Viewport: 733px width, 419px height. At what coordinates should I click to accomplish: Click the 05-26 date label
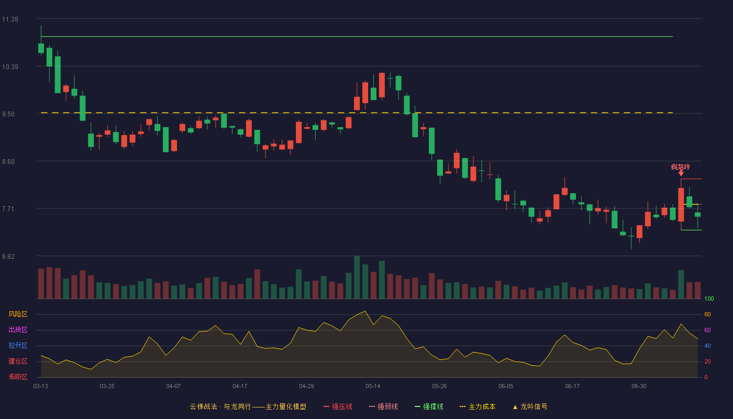pos(439,386)
